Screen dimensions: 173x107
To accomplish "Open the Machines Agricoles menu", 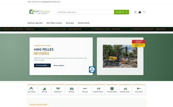I will (35, 23).
